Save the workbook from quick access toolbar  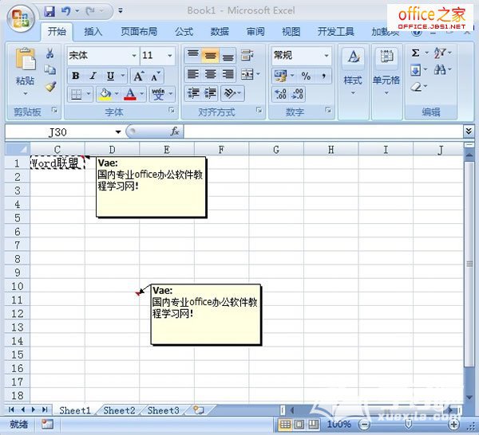point(49,11)
